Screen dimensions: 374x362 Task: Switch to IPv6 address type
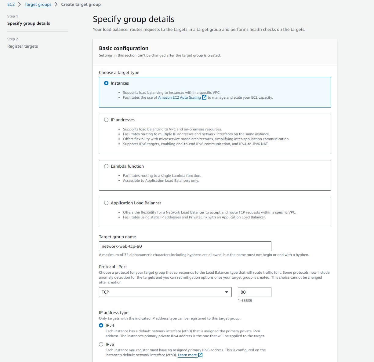point(101,344)
